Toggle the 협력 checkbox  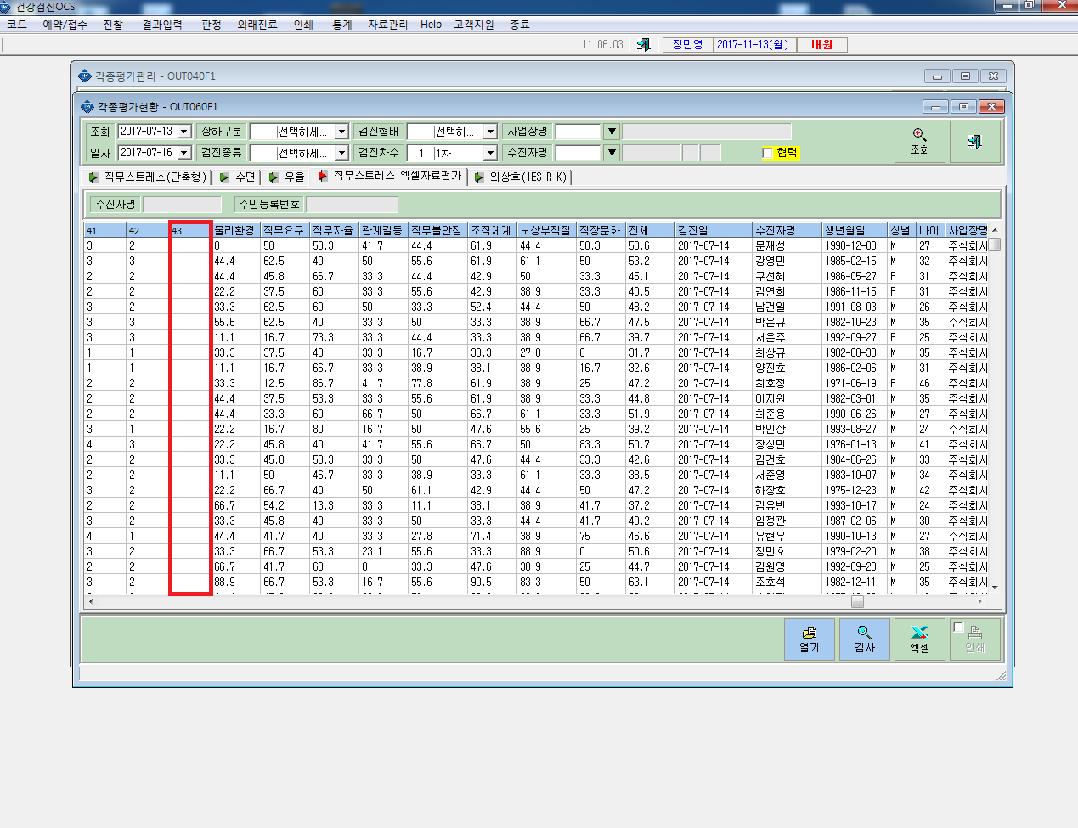768,153
